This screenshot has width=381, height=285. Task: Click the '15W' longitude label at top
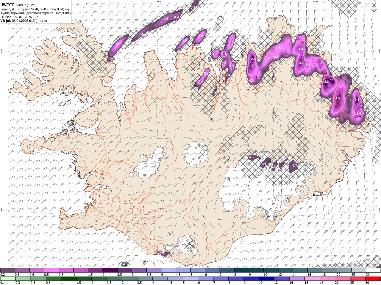pyautogui.click(x=315, y=1)
